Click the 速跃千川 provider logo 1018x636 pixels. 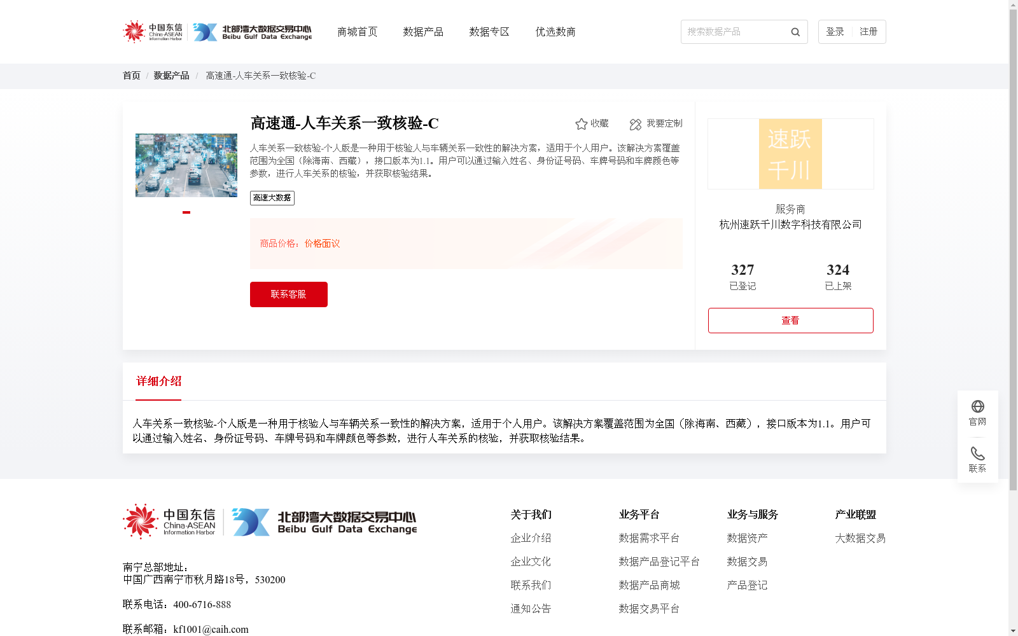790,154
